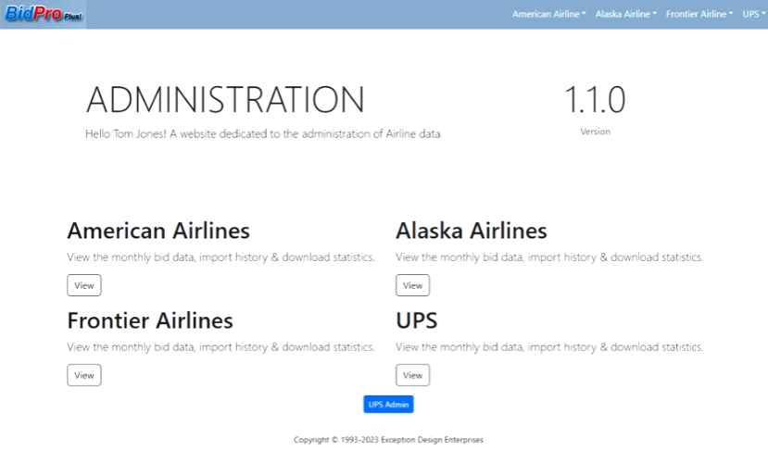Click the description text under Alaska Airlines
The width and height of the screenshot is (768, 476).
[549, 257]
